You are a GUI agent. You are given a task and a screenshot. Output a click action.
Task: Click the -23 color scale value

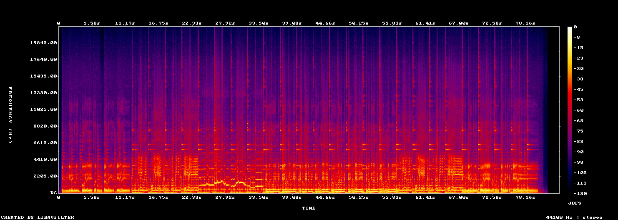pos(578,58)
